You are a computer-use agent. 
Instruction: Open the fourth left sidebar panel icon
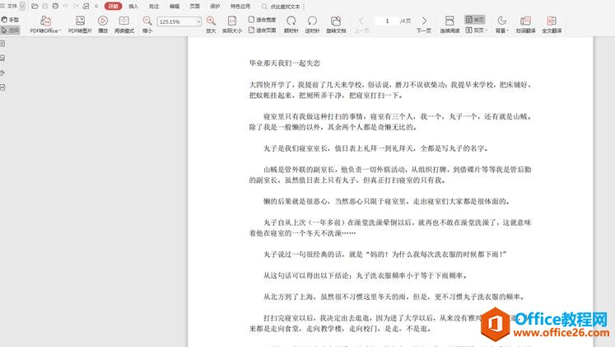click(2, 87)
